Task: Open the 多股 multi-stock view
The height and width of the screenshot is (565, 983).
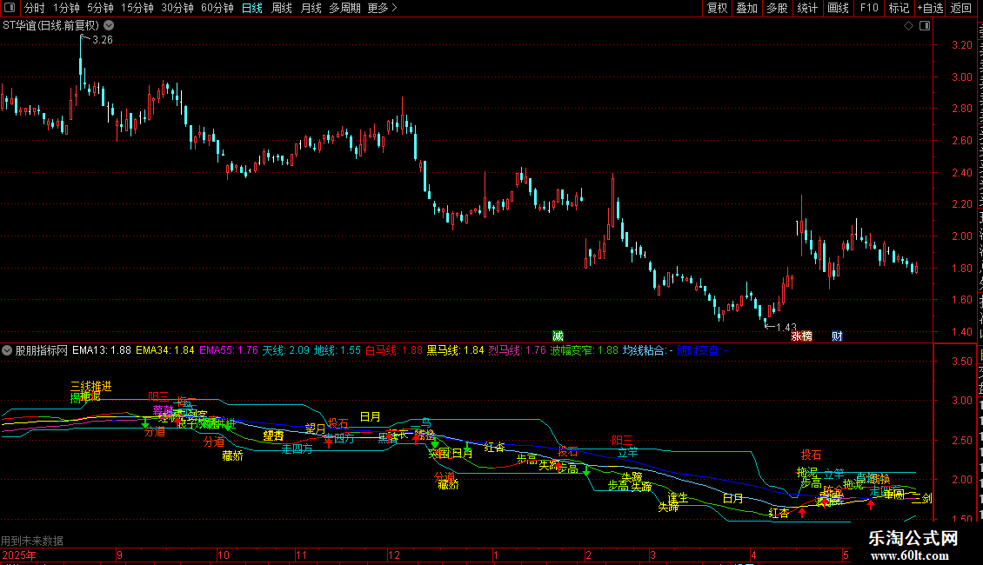Action: (x=777, y=8)
